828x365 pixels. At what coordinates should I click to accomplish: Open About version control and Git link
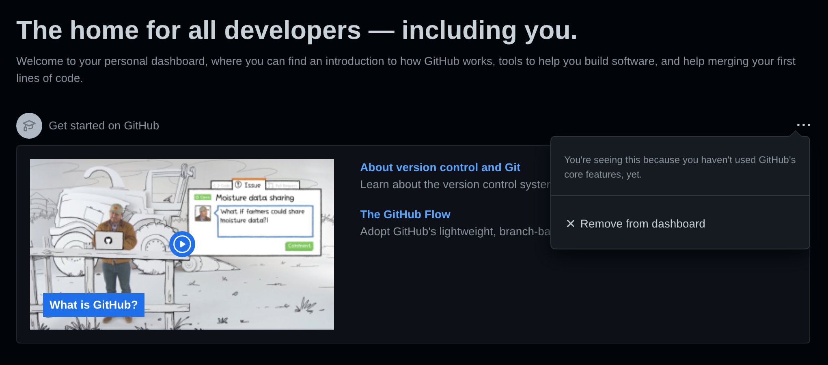(440, 167)
